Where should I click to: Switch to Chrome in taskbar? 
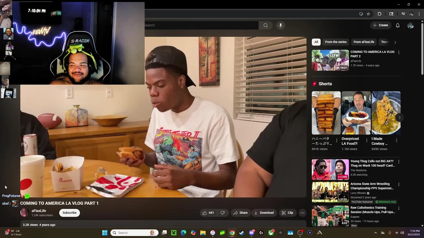[x=232, y=233]
